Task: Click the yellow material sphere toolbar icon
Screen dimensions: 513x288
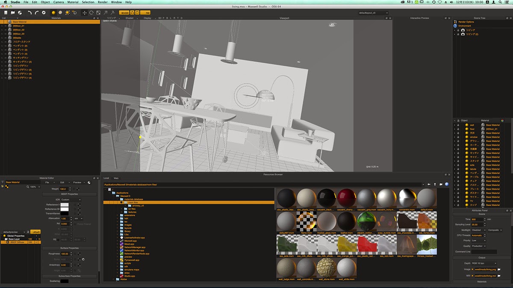Action: pos(53,13)
